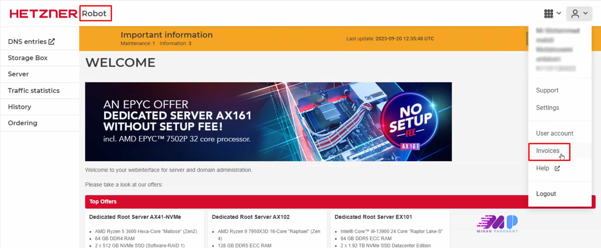Click external link icon next to Help

[x=557, y=168]
